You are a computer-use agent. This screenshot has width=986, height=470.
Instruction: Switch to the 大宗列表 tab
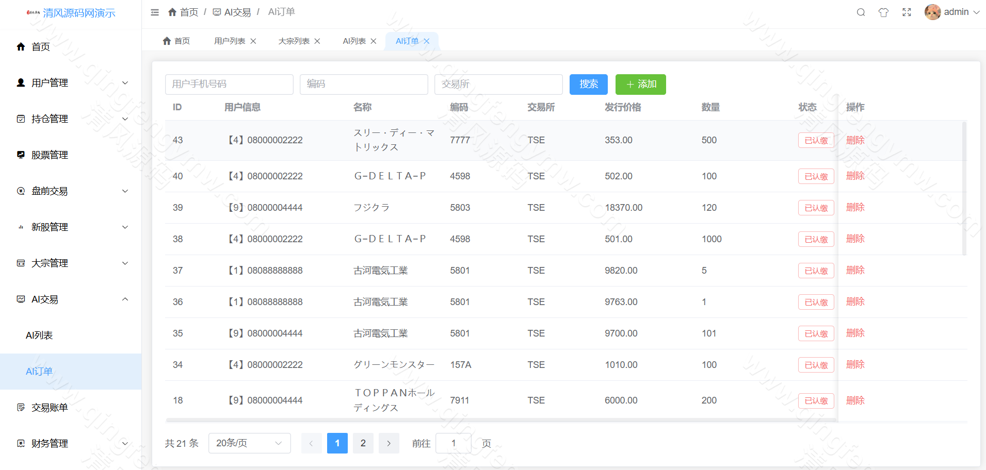pyautogui.click(x=294, y=41)
